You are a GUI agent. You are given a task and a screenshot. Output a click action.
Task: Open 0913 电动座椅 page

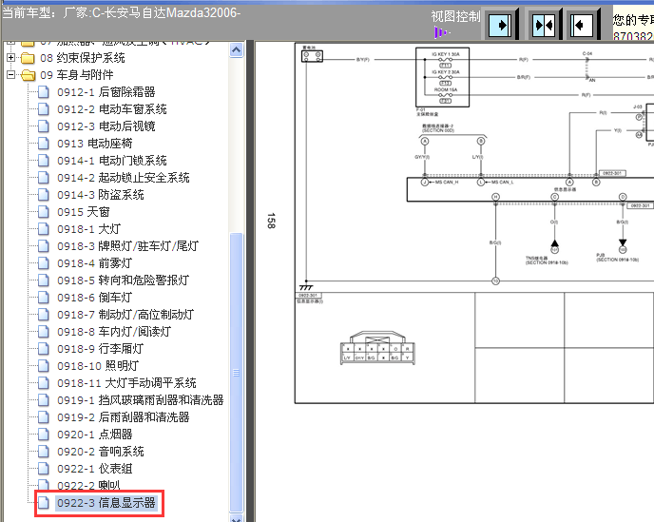pos(95,144)
